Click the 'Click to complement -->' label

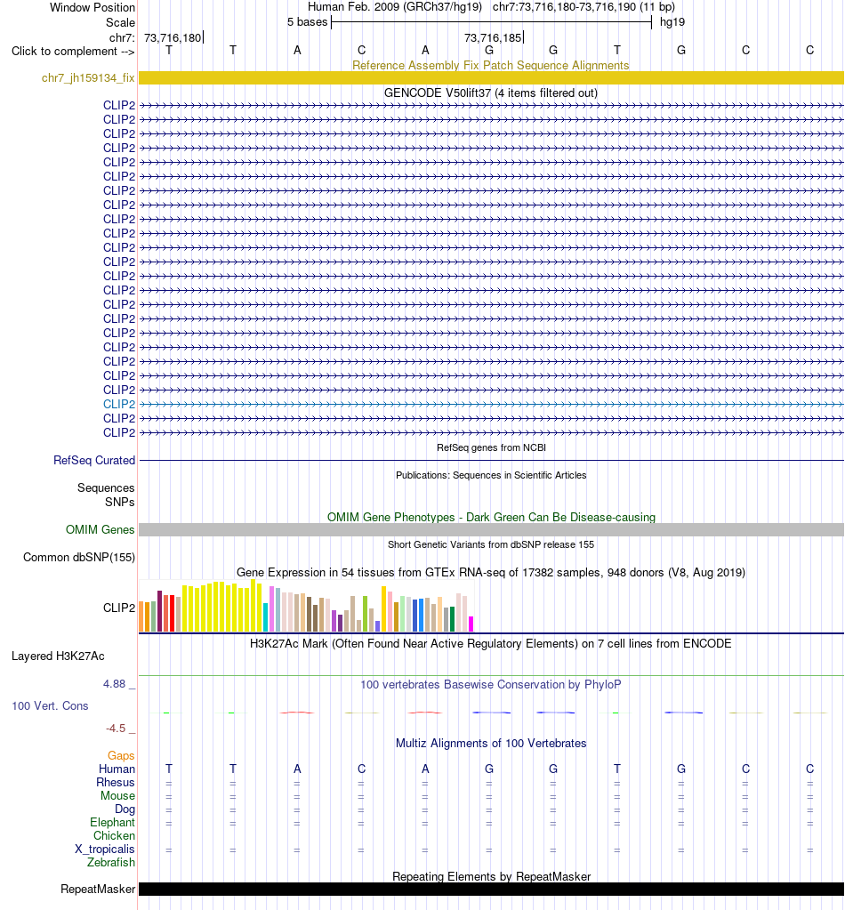pos(73,51)
